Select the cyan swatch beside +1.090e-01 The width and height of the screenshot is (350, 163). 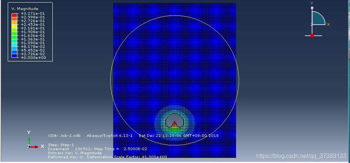[15, 42]
